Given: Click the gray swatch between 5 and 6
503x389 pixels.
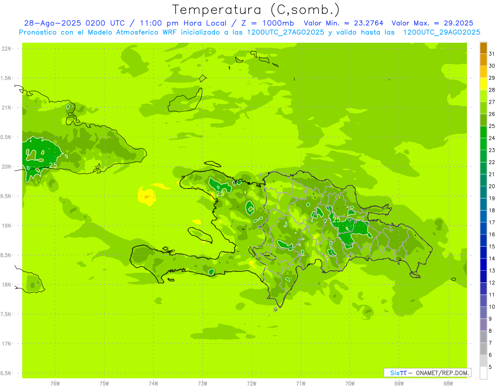Looking at the screenshot, I should click(x=483, y=361).
